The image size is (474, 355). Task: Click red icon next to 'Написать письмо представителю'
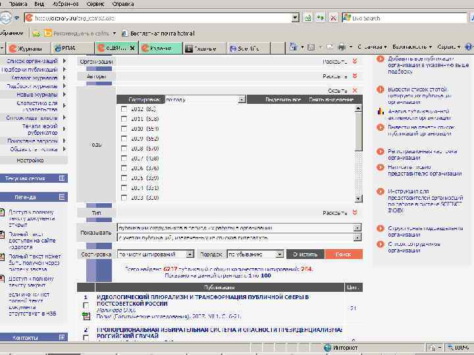(381, 167)
